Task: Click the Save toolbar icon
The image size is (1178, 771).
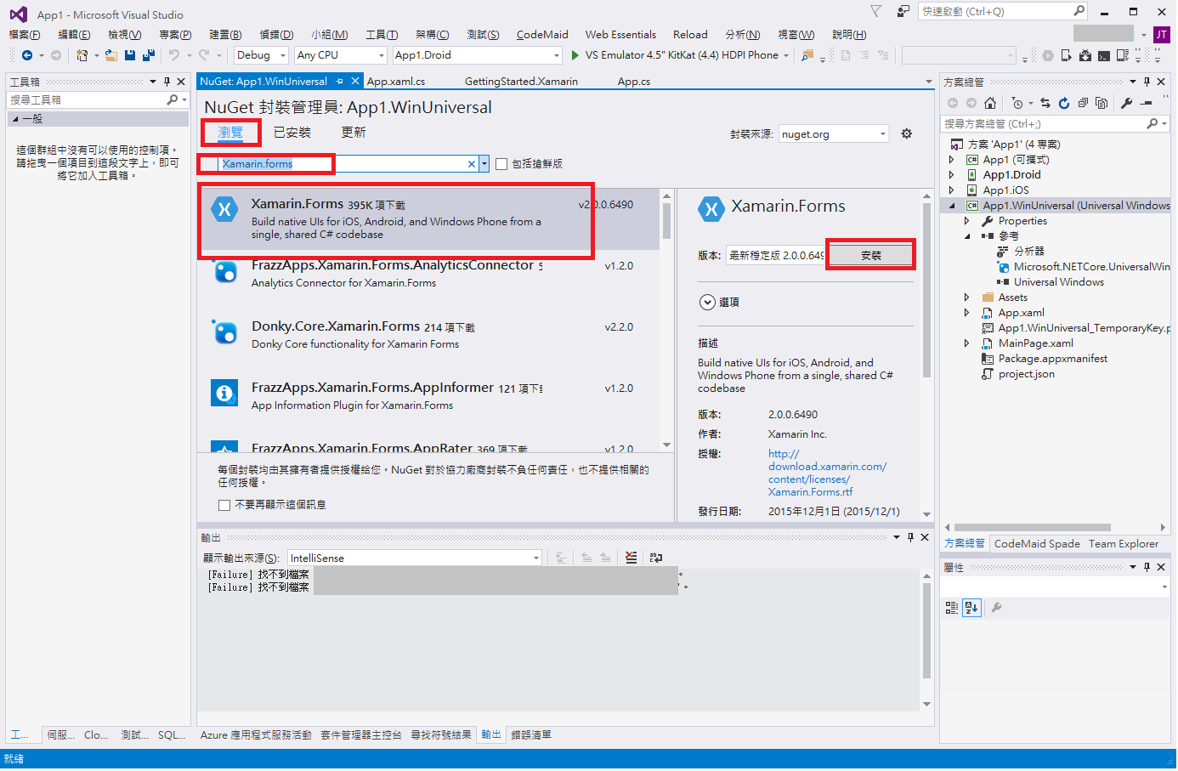Action: point(130,55)
